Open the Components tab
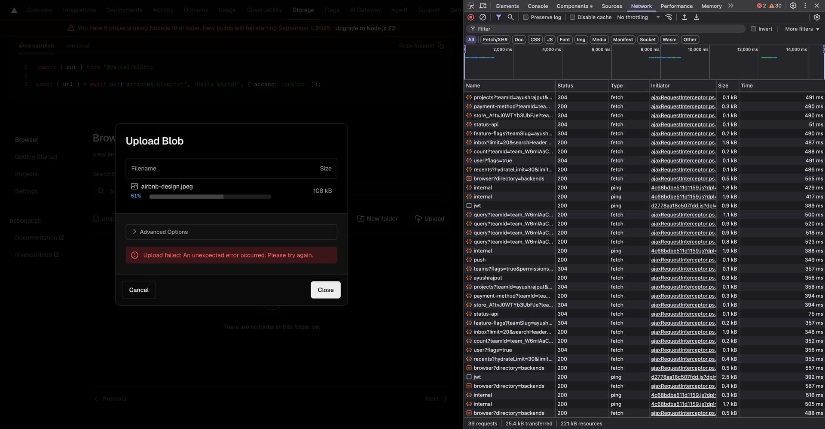This screenshot has width=825, height=429. point(574,6)
